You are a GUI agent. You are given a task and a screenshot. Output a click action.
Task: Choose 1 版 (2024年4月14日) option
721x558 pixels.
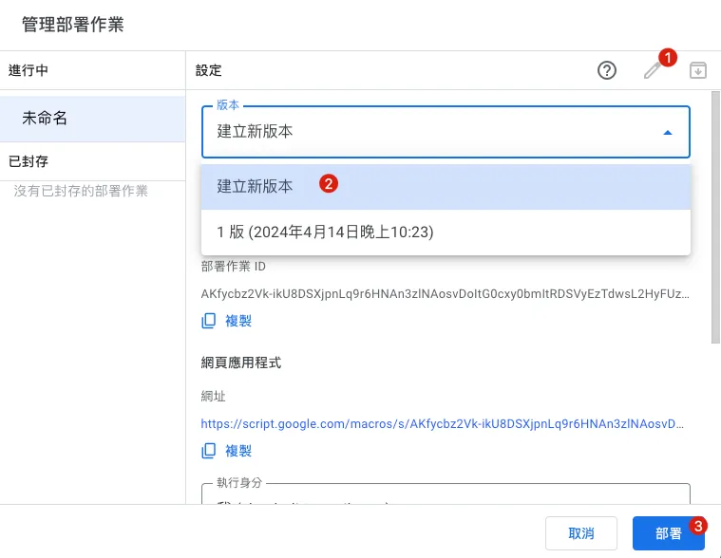325,232
